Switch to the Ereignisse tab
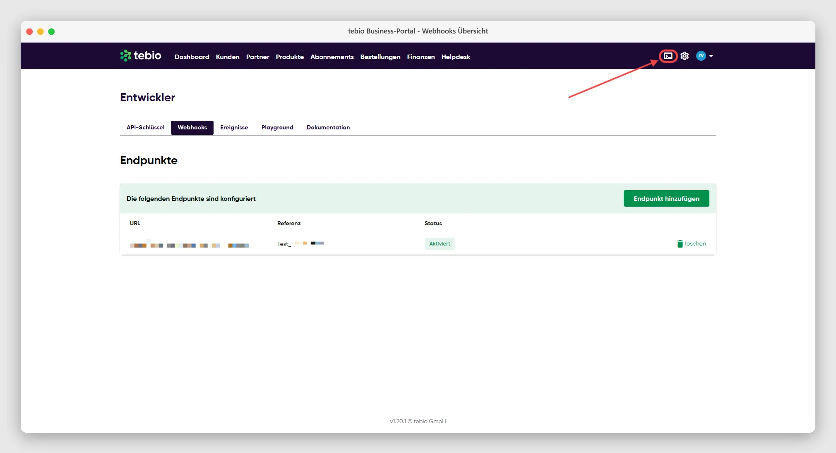The height and width of the screenshot is (453, 836). [x=234, y=127]
